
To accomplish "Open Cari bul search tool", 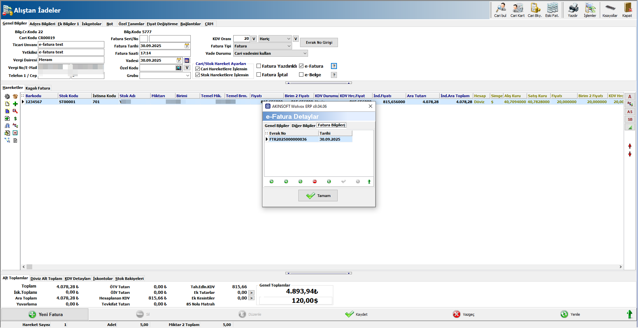I will point(500,10).
